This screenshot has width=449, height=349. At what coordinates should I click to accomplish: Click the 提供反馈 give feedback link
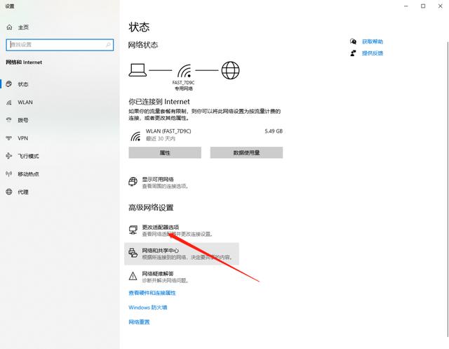click(x=372, y=53)
